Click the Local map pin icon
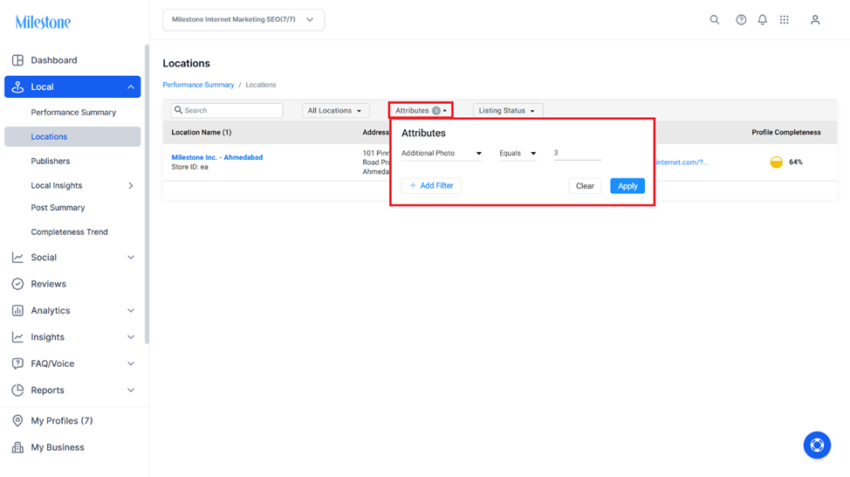This screenshot has width=850, height=477. [x=17, y=86]
